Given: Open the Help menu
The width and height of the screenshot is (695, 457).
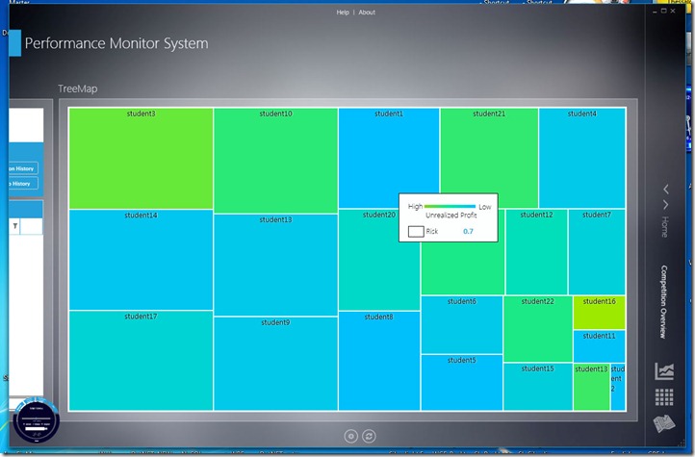Looking at the screenshot, I should tap(342, 13).
